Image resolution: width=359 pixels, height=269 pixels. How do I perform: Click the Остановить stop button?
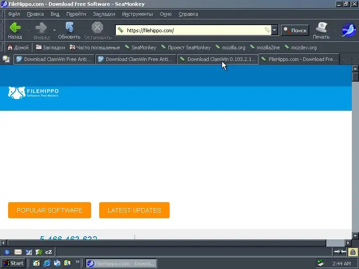click(97, 30)
